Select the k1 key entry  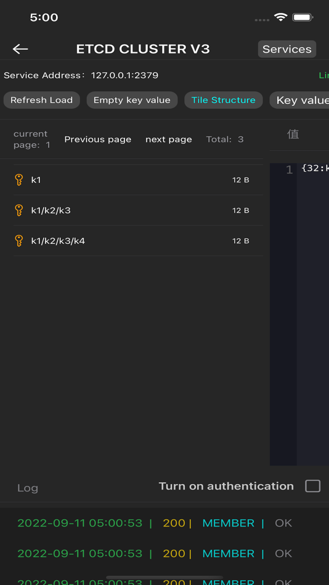pos(138,180)
